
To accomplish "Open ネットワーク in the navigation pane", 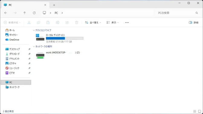I will point(12,87).
